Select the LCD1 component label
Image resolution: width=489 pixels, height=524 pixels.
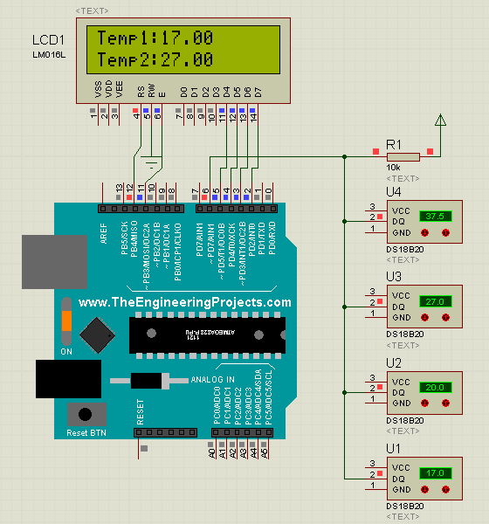pos(49,40)
